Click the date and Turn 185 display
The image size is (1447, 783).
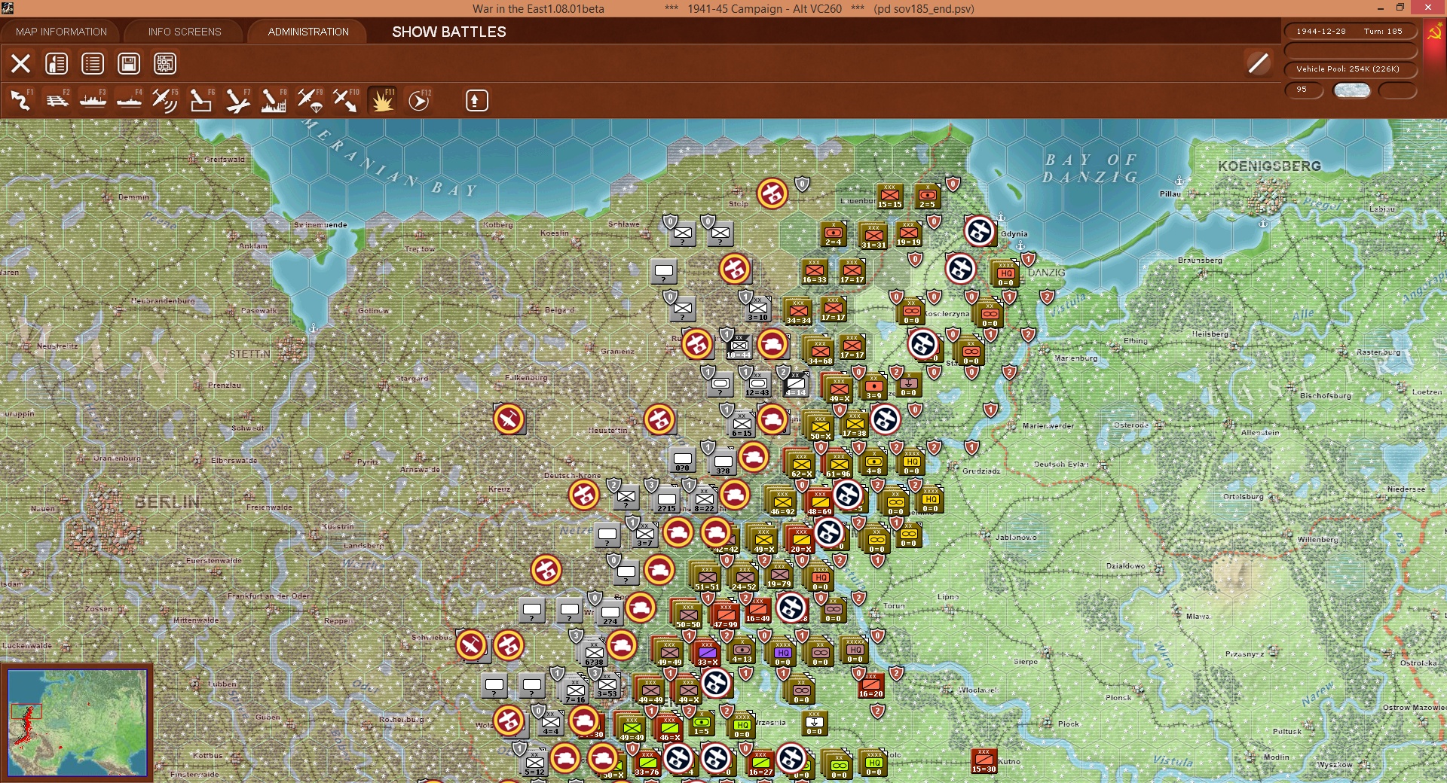pyautogui.click(x=1349, y=32)
